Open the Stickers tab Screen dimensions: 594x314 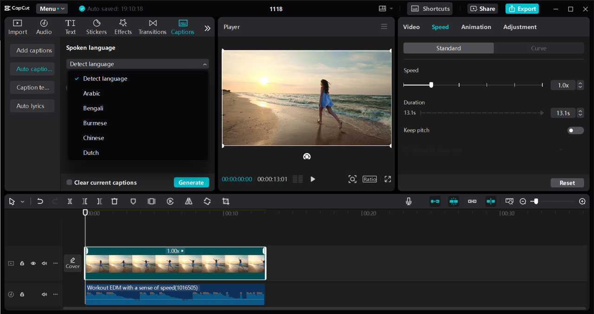pyautogui.click(x=97, y=27)
